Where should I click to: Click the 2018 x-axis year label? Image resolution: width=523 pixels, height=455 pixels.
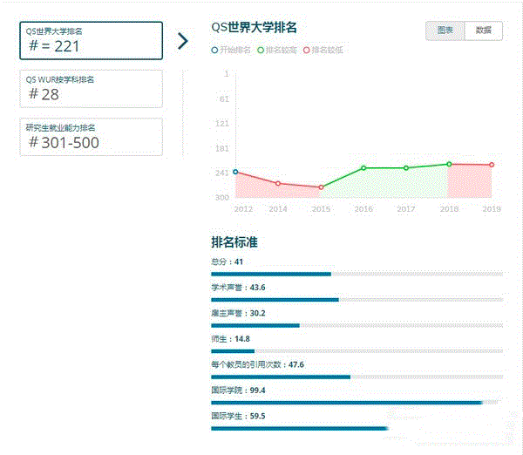[x=449, y=209]
